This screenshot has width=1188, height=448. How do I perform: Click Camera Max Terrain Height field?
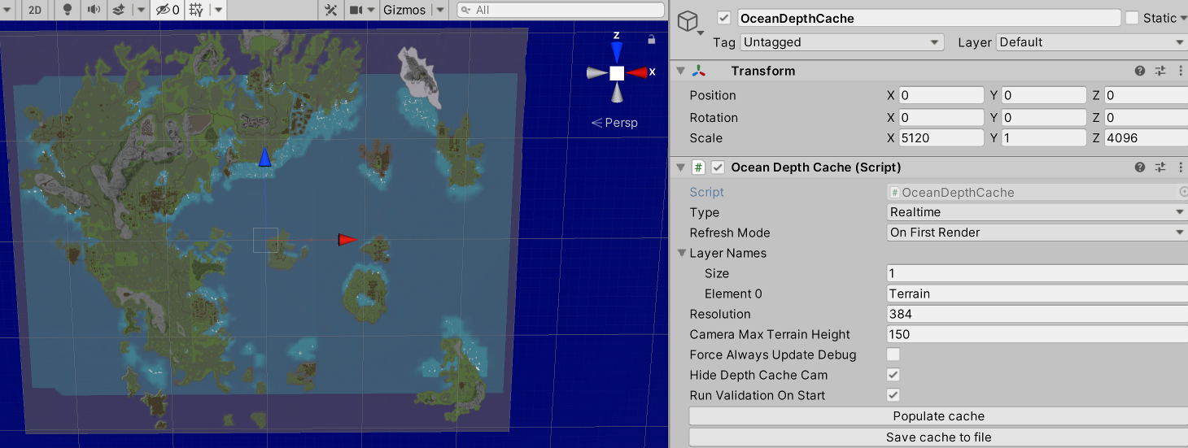point(1037,334)
